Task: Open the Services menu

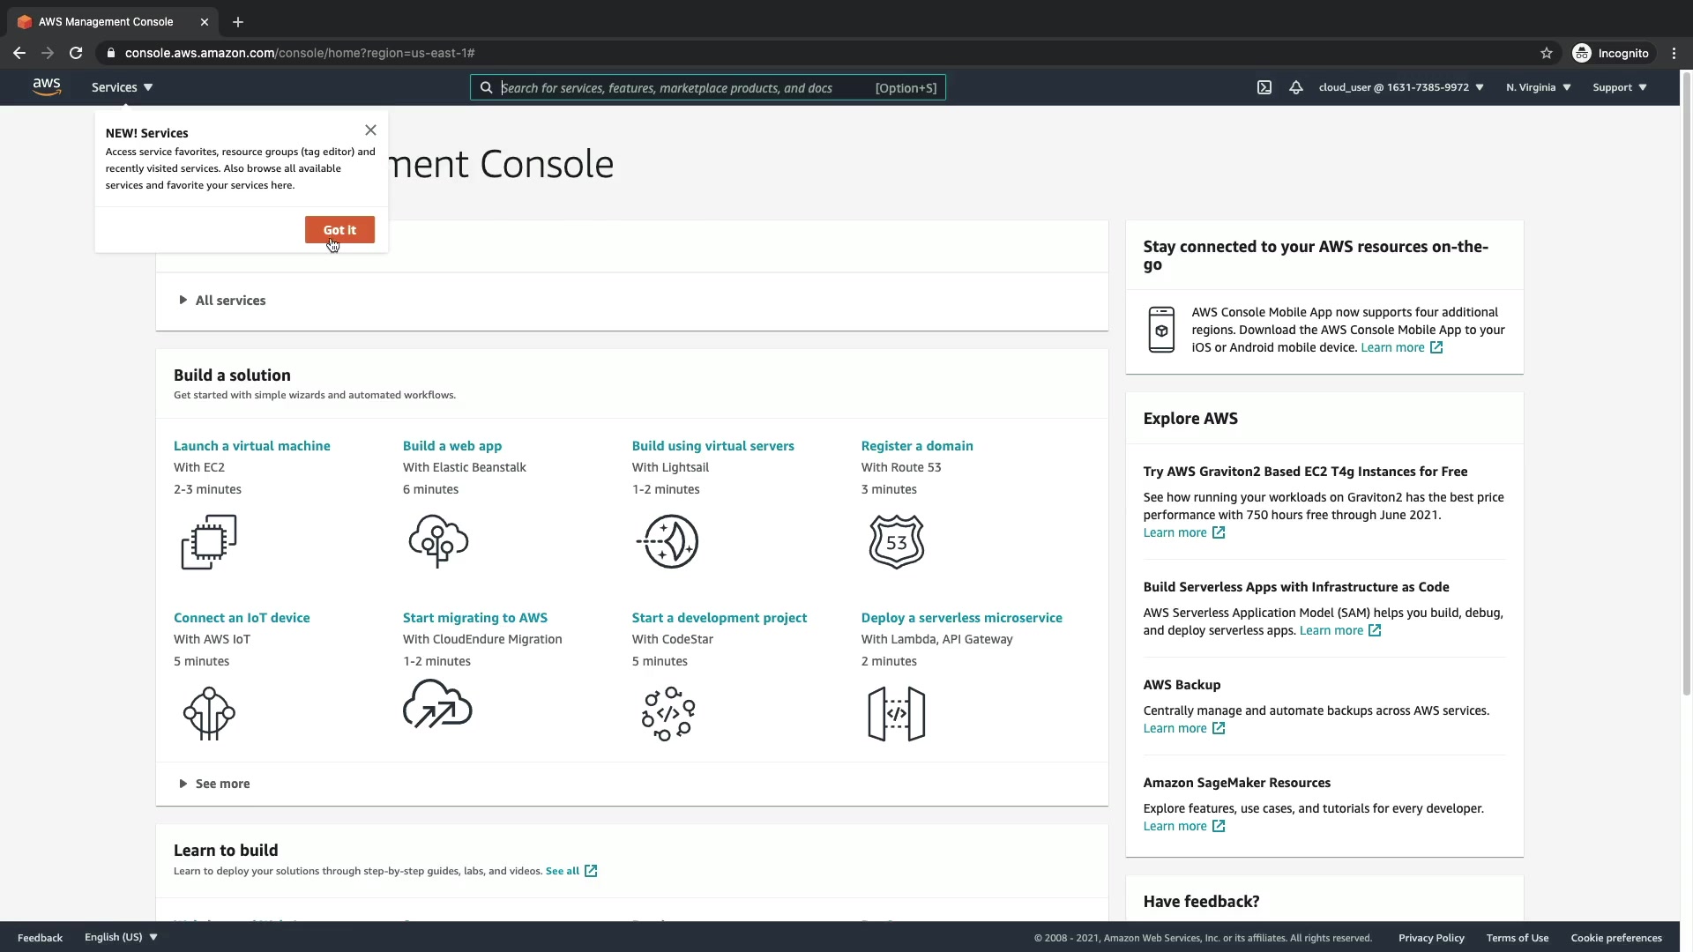Action: pyautogui.click(x=122, y=87)
